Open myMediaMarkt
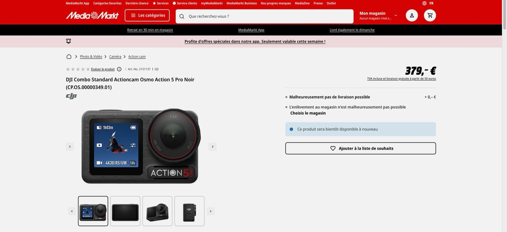Viewport: 507px width, 232px height. [212, 3]
